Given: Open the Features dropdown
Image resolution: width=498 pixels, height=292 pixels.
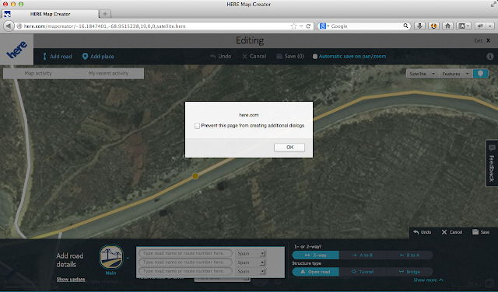Looking at the screenshot, I should click(x=456, y=74).
